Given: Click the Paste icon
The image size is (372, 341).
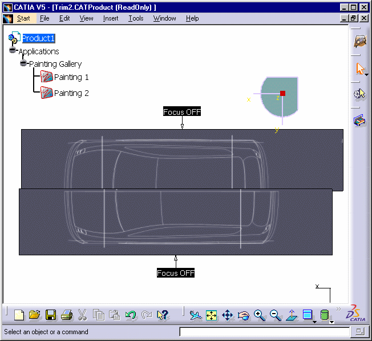Looking at the screenshot, I should 115,315.
